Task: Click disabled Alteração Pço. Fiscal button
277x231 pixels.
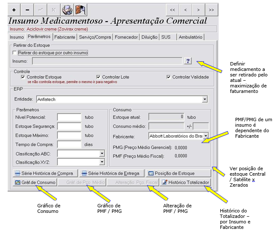Action: [x=133, y=182]
